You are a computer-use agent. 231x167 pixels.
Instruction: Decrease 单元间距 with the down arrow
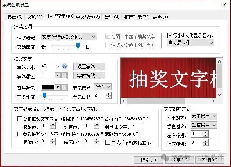tap(109, 97)
